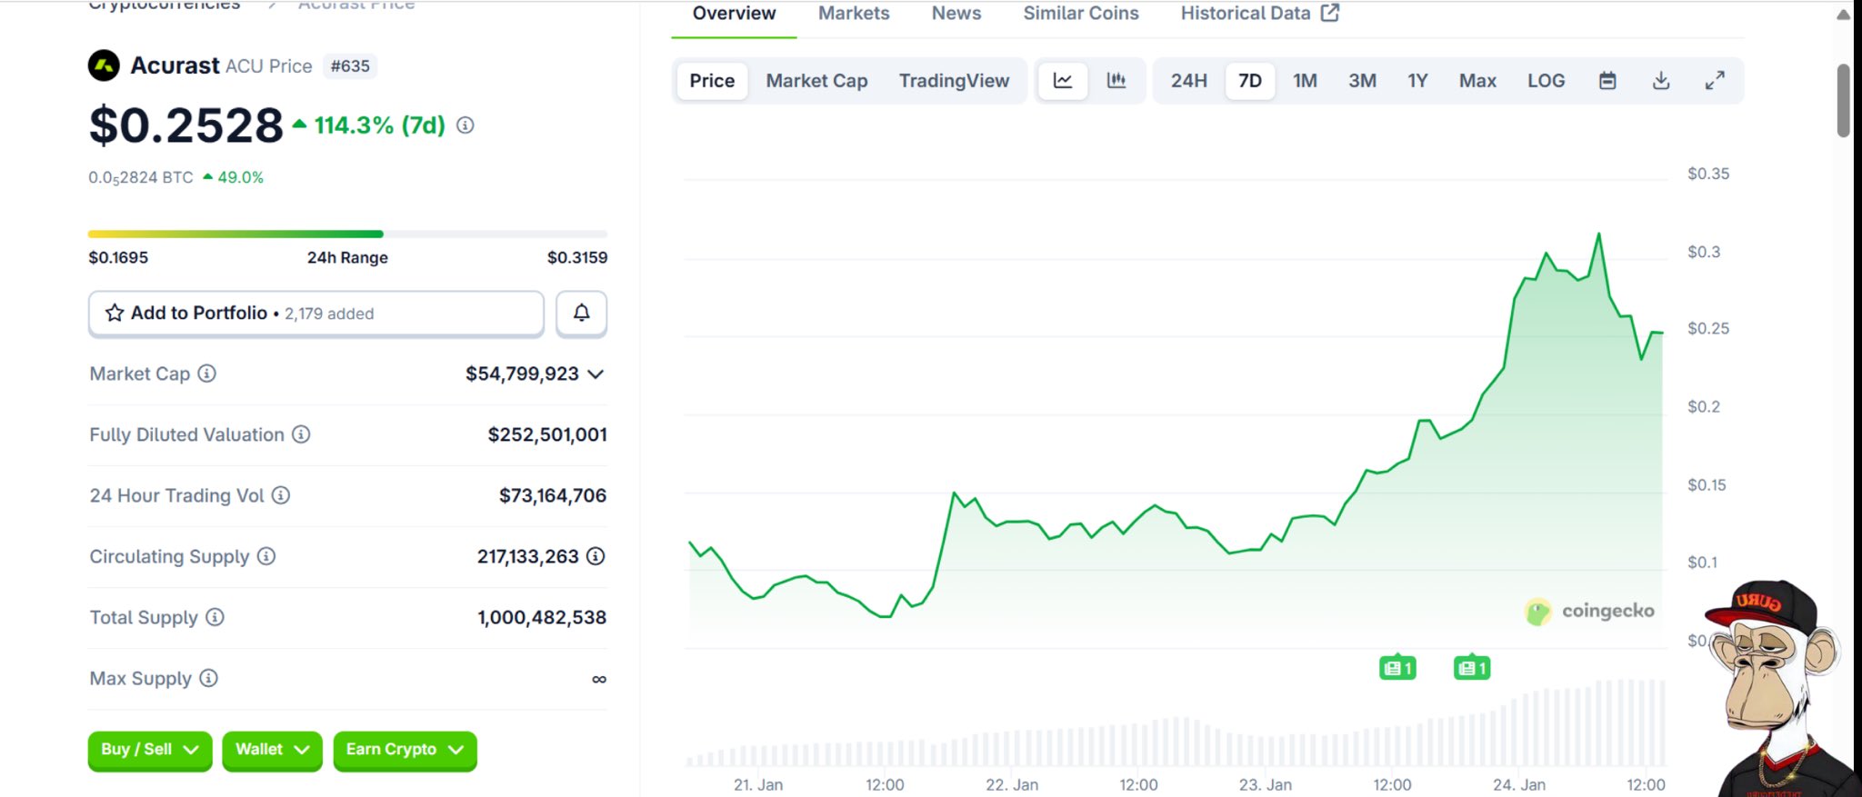Select the 24H time range
The width and height of the screenshot is (1862, 797).
(x=1188, y=81)
